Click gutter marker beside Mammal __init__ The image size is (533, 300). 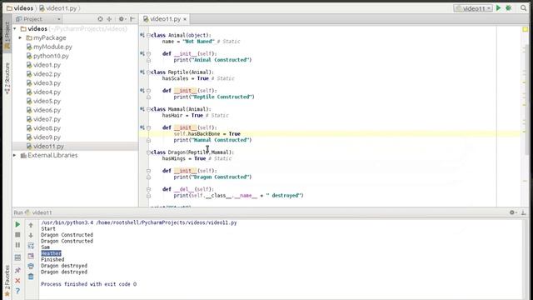[142, 127]
